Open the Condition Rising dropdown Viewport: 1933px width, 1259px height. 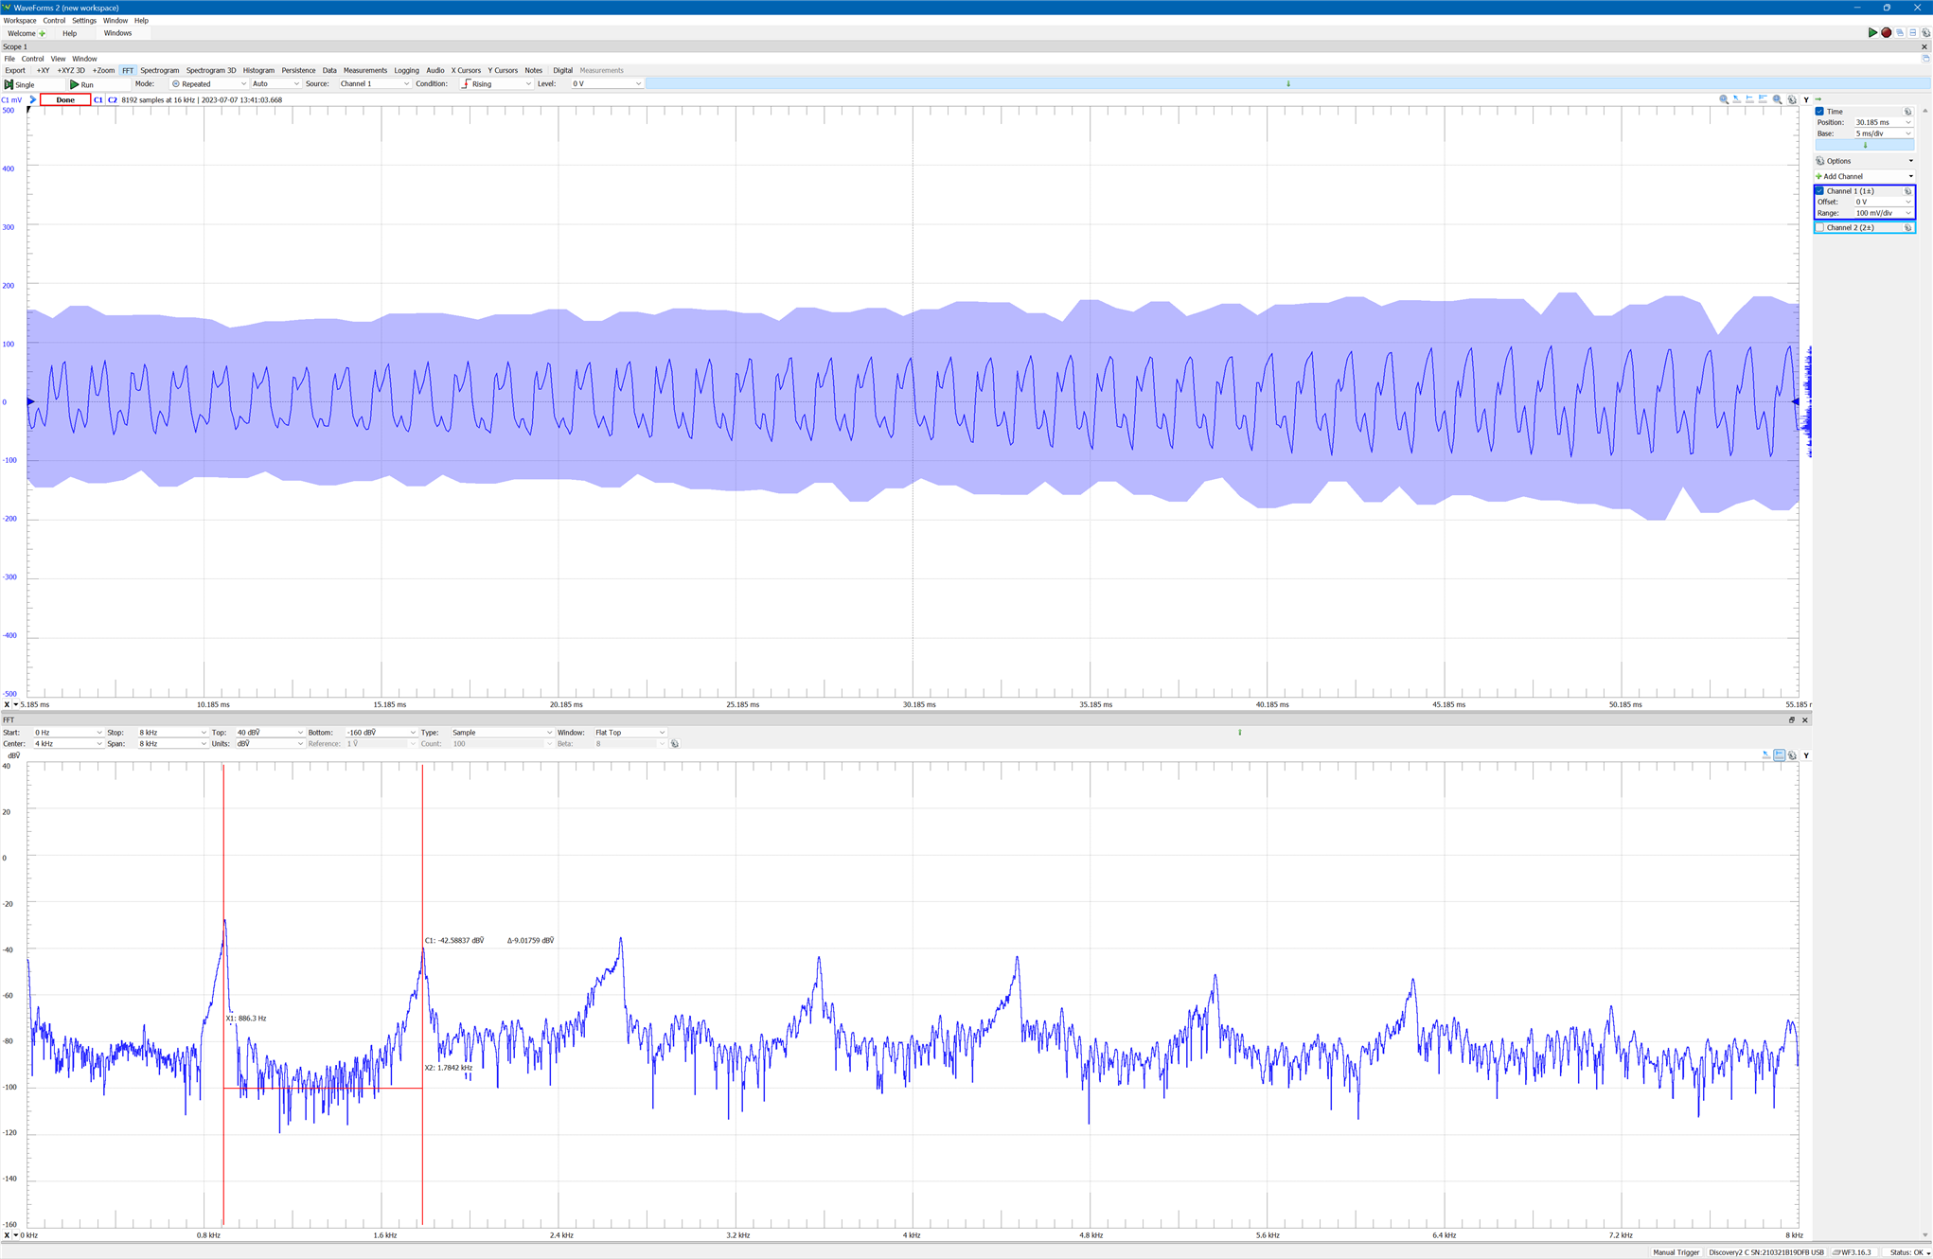pyautogui.click(x=496, y=84)
